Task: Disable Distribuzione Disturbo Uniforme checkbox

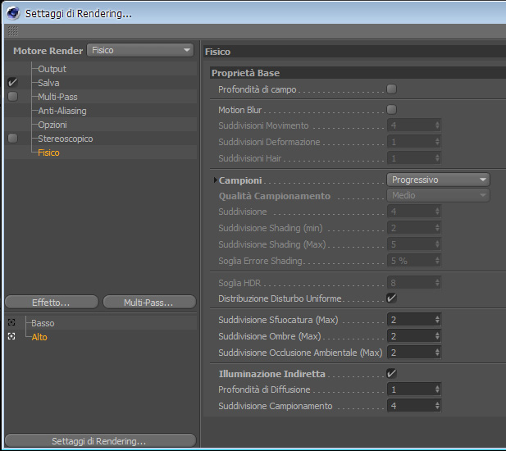Action: (x=391, y=298)
